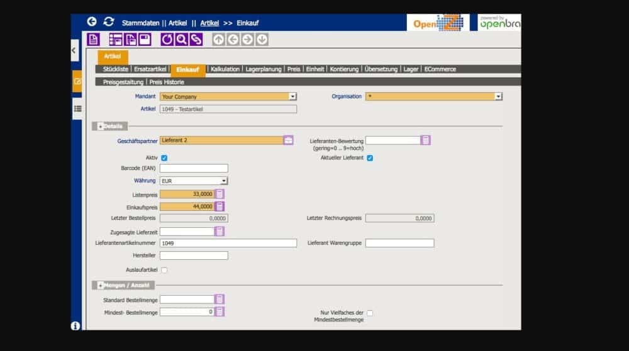
Task: Open the Währung currency dropdown
Action: point(223,181)
